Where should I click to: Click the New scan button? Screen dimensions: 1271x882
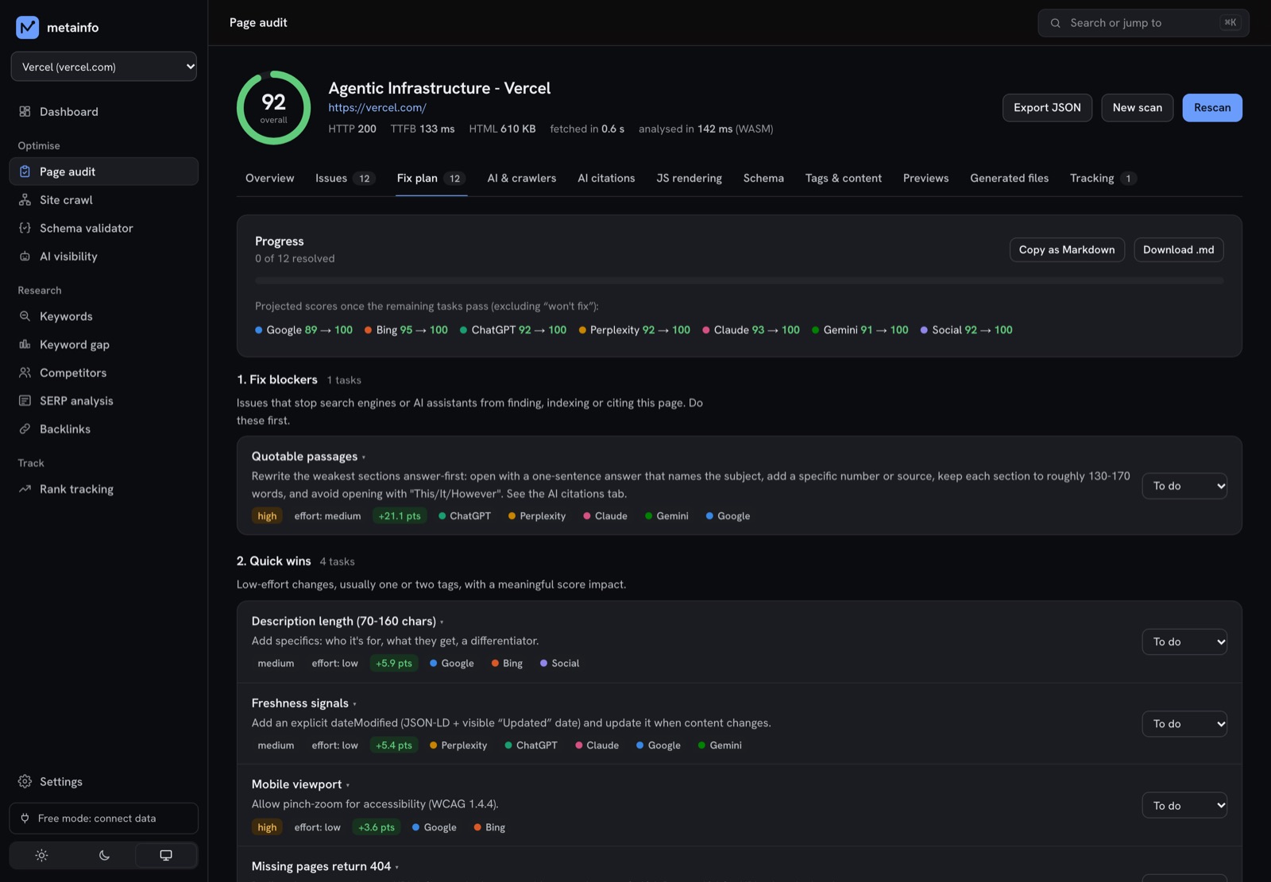click(1138, 108)
